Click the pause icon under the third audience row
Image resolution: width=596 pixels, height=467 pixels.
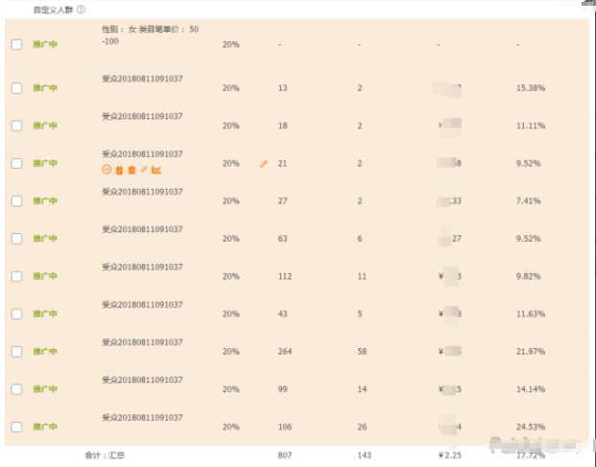tap(107, 170)
